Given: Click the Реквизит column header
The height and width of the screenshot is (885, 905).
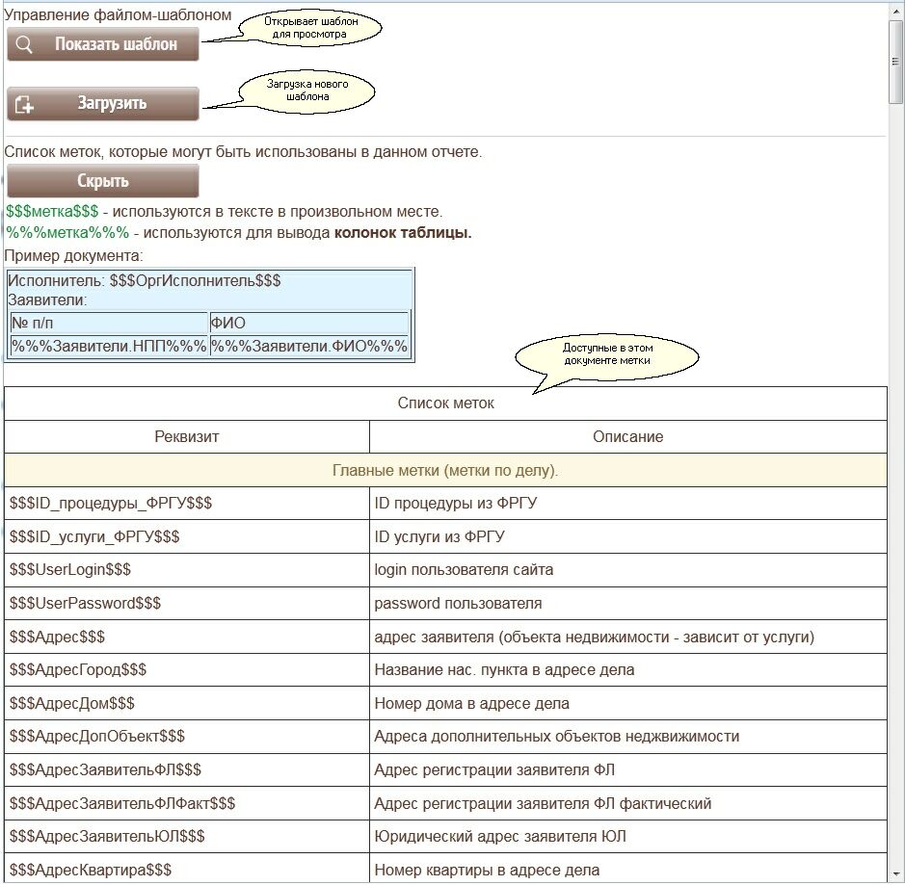Looking at the screenshot, I should pos(187,436).
